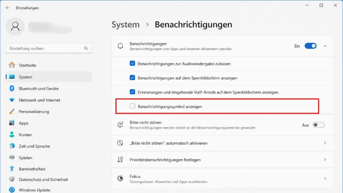Open the Fokus settings chevron
Image resolution: width=343 pixels, height=193 pixels.
coord(325,178)
